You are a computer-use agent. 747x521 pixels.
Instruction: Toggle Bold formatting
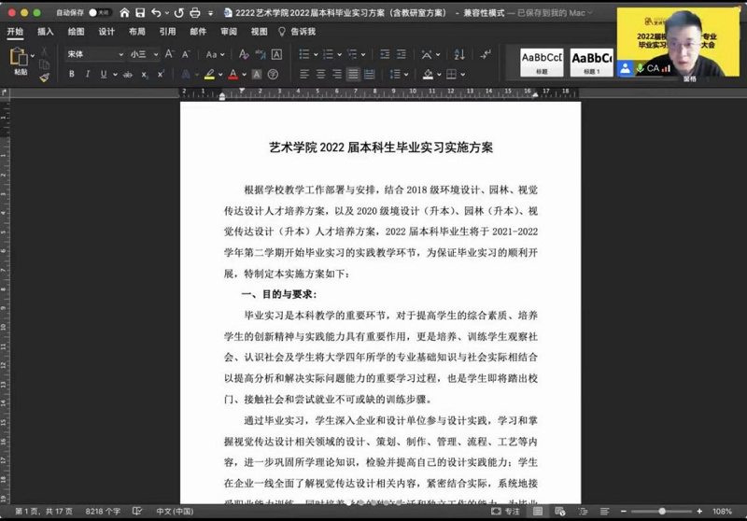(71, 74)
